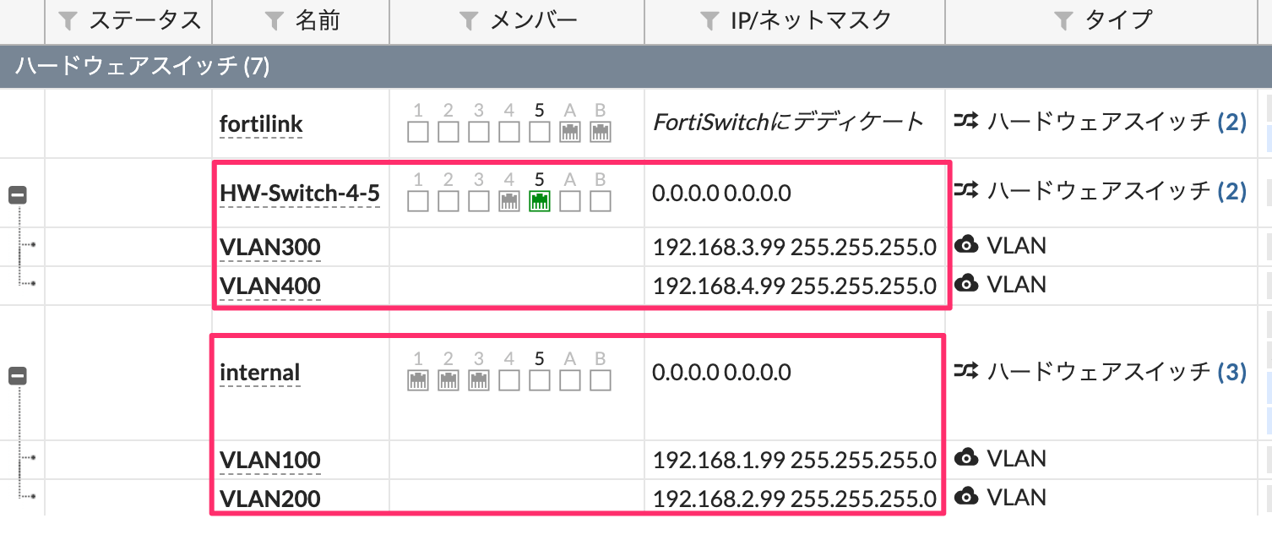Open the HW-Switch-4-5 interface entry
This screenshot has width=1272, height=551.
(x=300, y=193)
